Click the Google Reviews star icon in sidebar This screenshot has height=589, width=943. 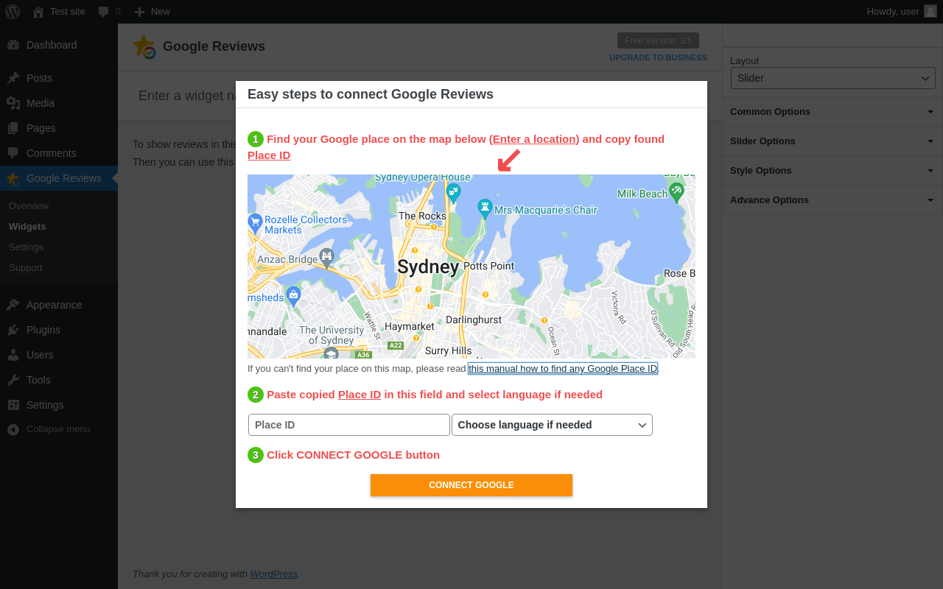pos(13,178)
